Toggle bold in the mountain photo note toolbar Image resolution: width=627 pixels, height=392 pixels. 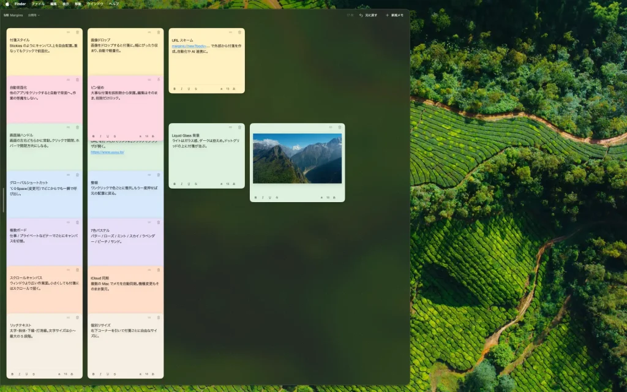click(255, 198)
